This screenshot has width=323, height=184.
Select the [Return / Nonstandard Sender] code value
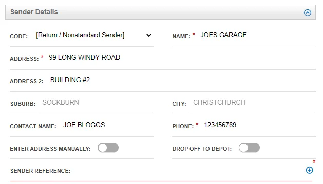[x=80, y=35]
